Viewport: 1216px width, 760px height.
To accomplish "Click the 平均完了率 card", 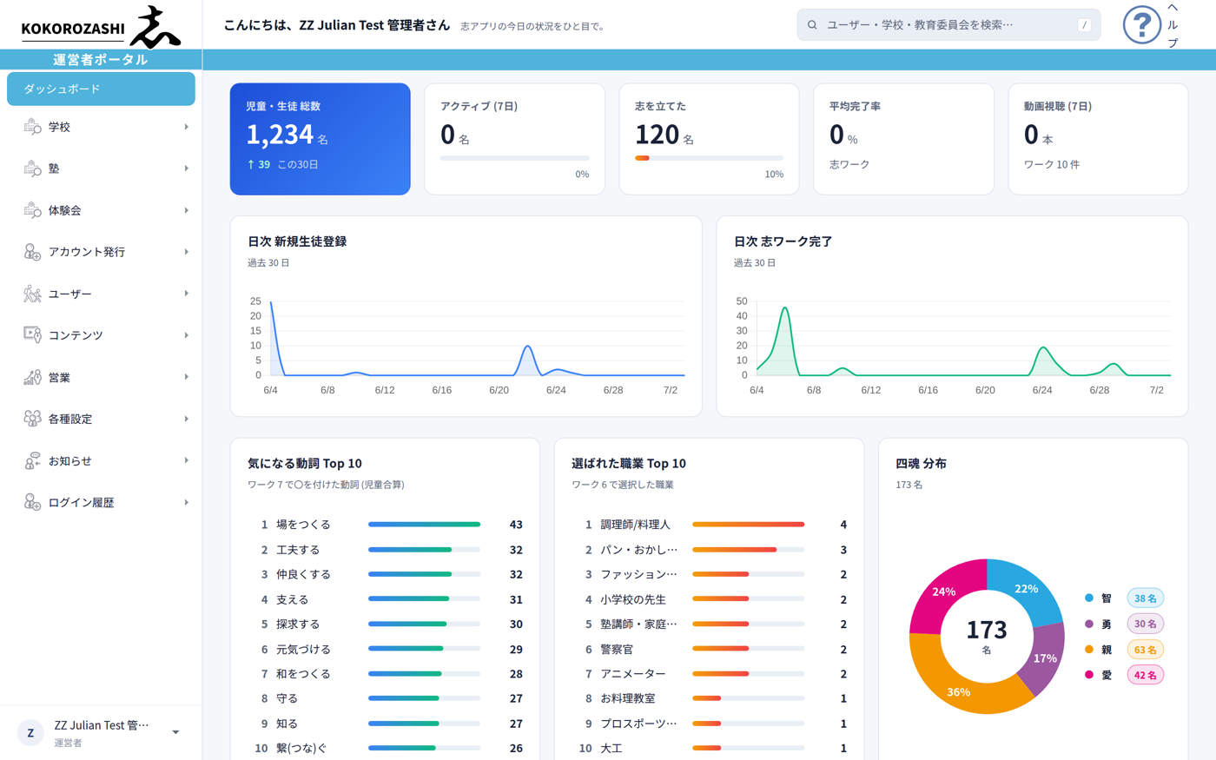I will pos(903,139).
